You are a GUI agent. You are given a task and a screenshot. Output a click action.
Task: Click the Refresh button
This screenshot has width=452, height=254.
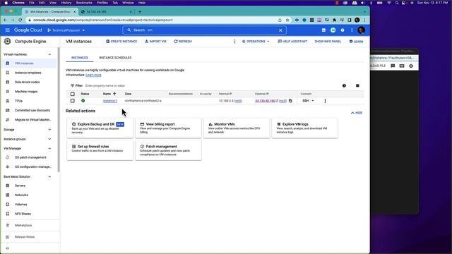(183, 42)
